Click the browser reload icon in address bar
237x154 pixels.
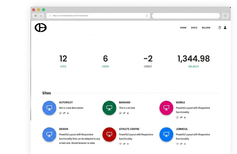tap(147, 16)
